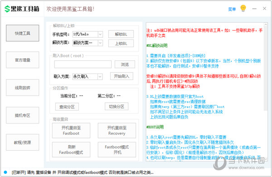This screenshot has height=177, width=272.
Task: Switch to the 线刷救砖 tab
Action: point(23,88)
